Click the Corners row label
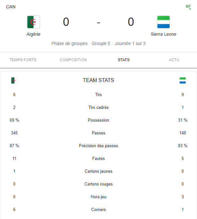The width and height of the screenshot is (197, 219). point(98,209)
